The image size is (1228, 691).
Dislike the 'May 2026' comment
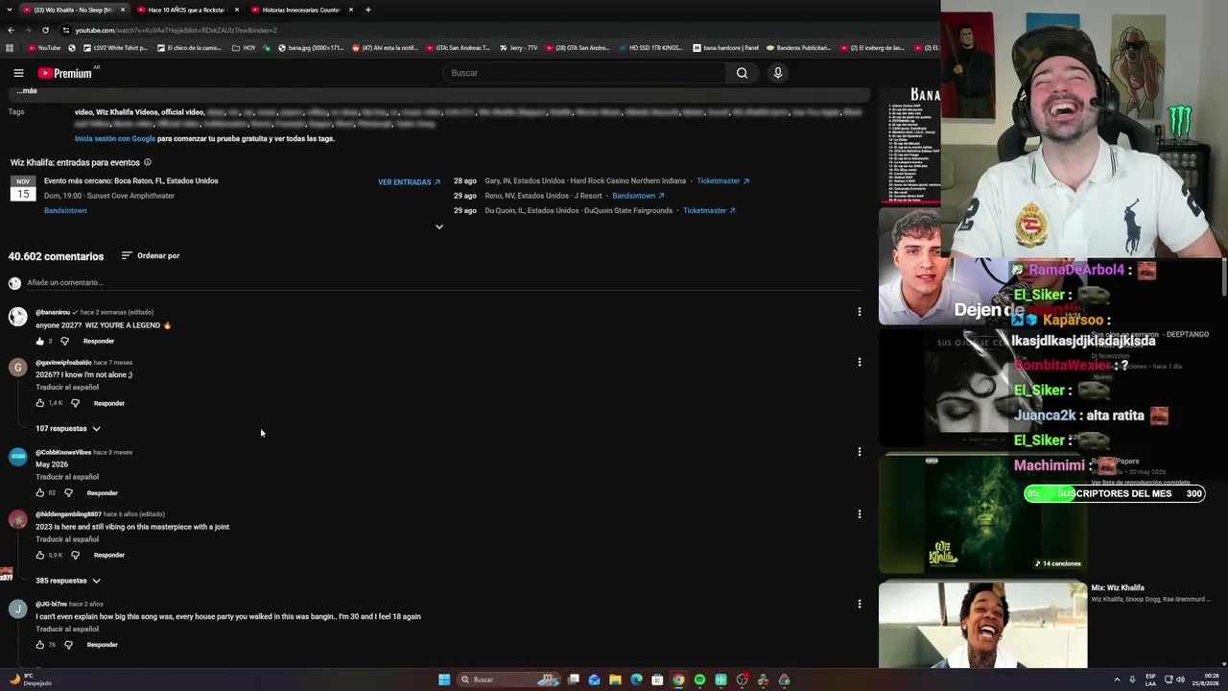coord(68,493)
